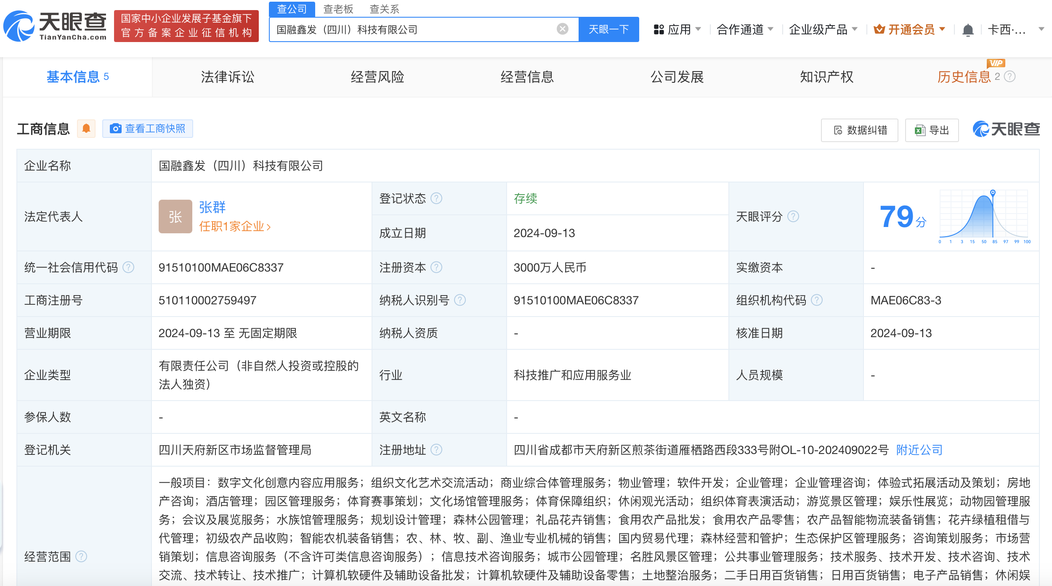The height and width of the screenshot is (586, 1052).
Task: Click the subscription bell beside 工商信息
Action: coord(87,129)
